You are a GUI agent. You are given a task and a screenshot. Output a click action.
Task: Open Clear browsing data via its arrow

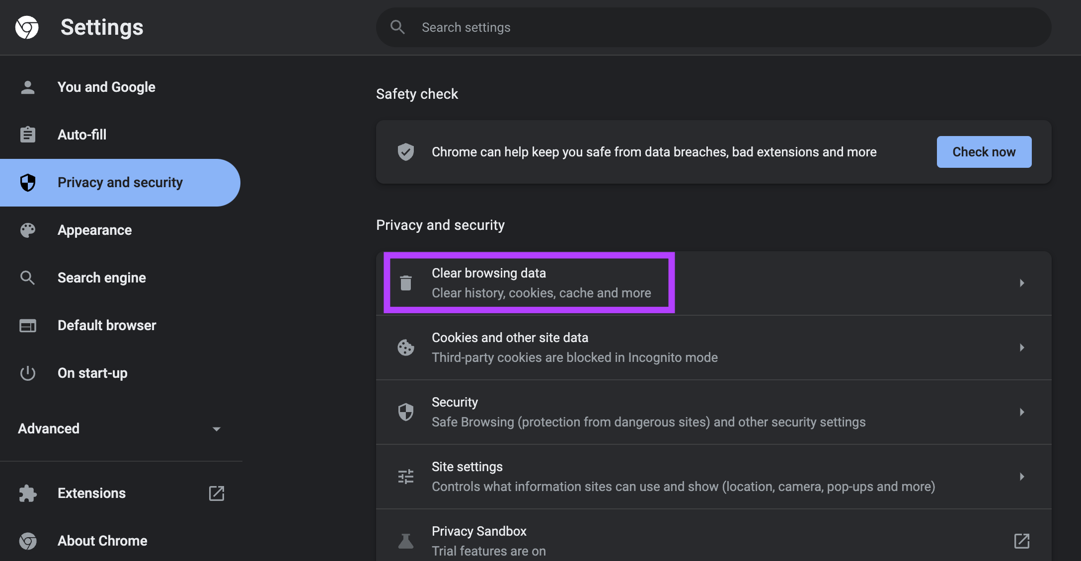(1022, 283)
